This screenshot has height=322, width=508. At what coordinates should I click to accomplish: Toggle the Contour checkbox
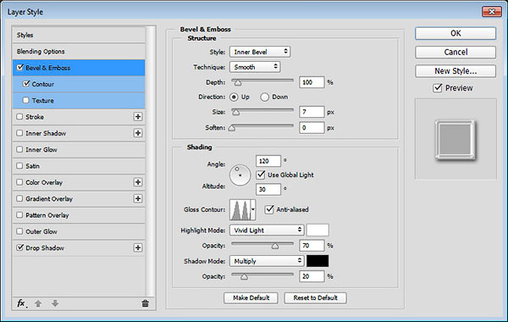[26, 84]
